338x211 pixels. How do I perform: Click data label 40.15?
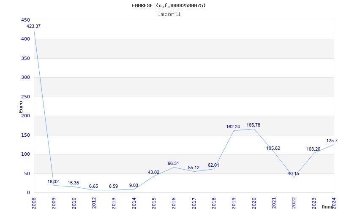(293, 173)
